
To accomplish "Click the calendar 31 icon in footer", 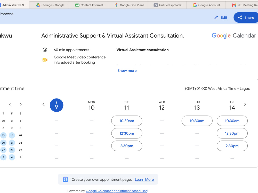I will click(65, 179).
